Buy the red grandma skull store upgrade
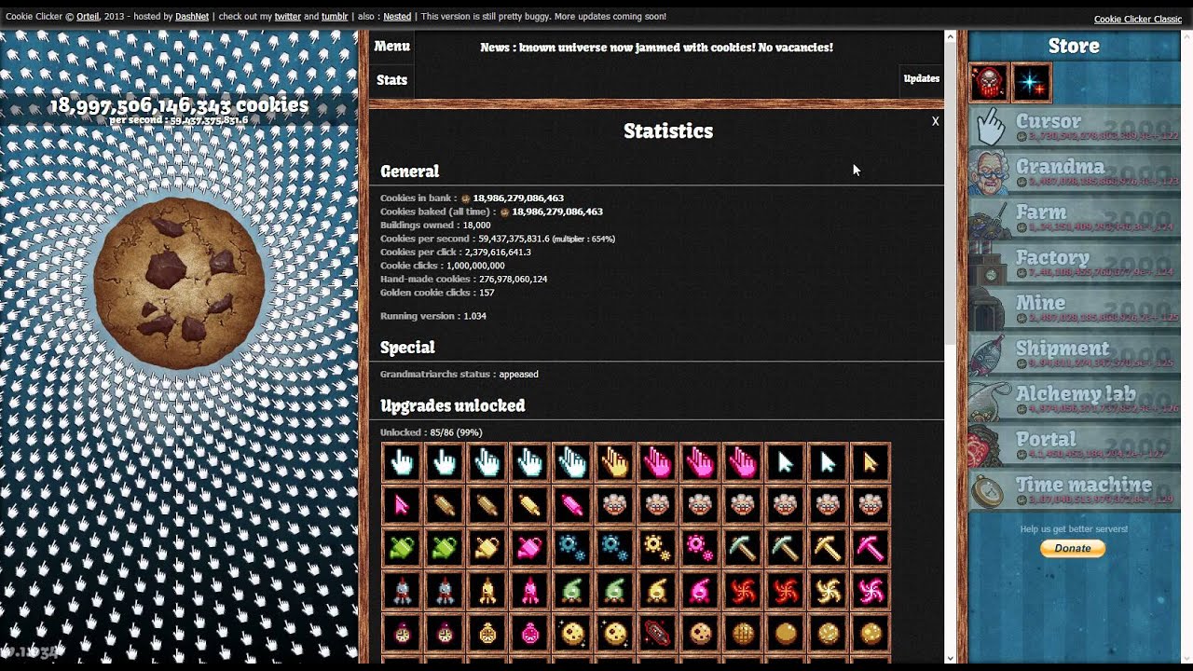 (x=989, y=83)
